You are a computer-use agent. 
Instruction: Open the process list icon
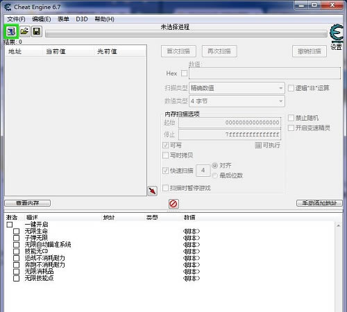pos(11,31)
